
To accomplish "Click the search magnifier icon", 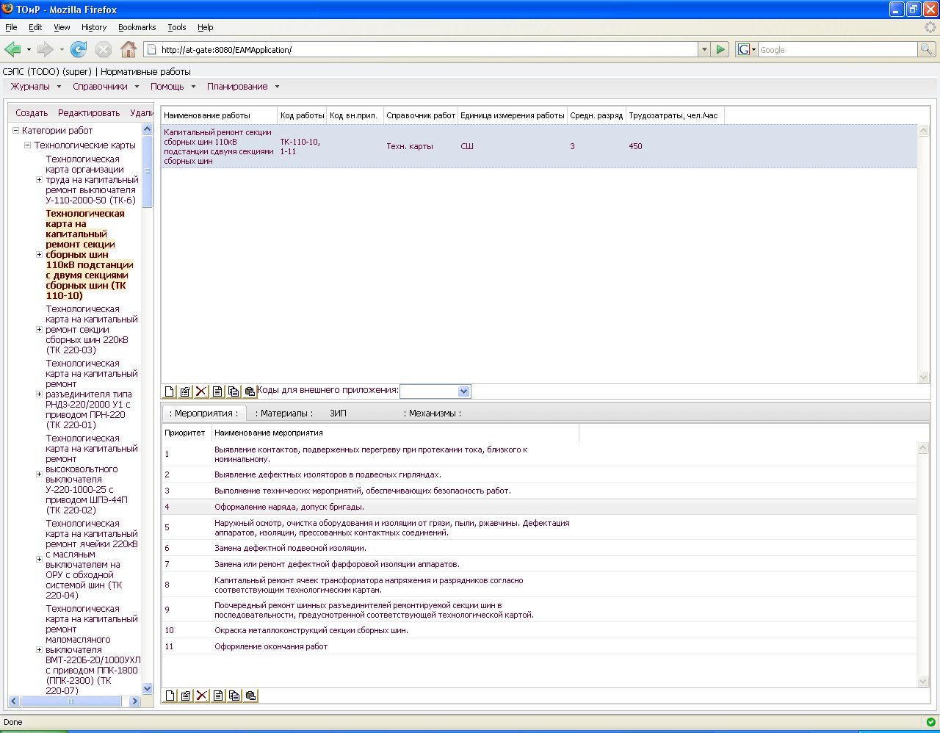I will pos(927,49).
